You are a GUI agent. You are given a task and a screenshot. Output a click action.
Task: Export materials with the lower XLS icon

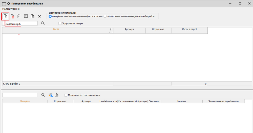click(x=57, y=95)
